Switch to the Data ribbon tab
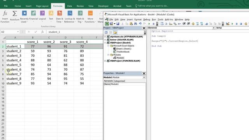This screenshot has height=140, width=249. (x=69, y=6)
